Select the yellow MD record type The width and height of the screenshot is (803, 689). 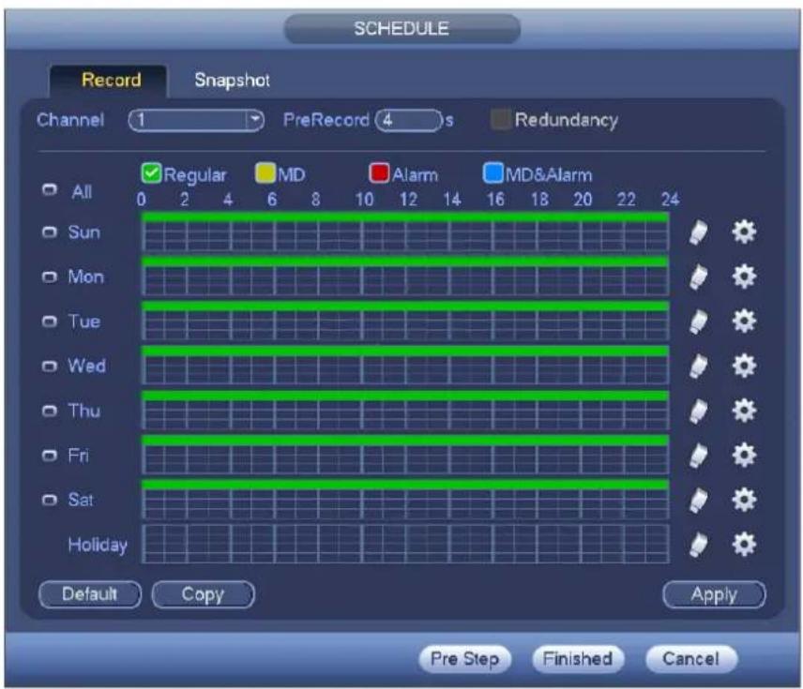pos(265,173)
